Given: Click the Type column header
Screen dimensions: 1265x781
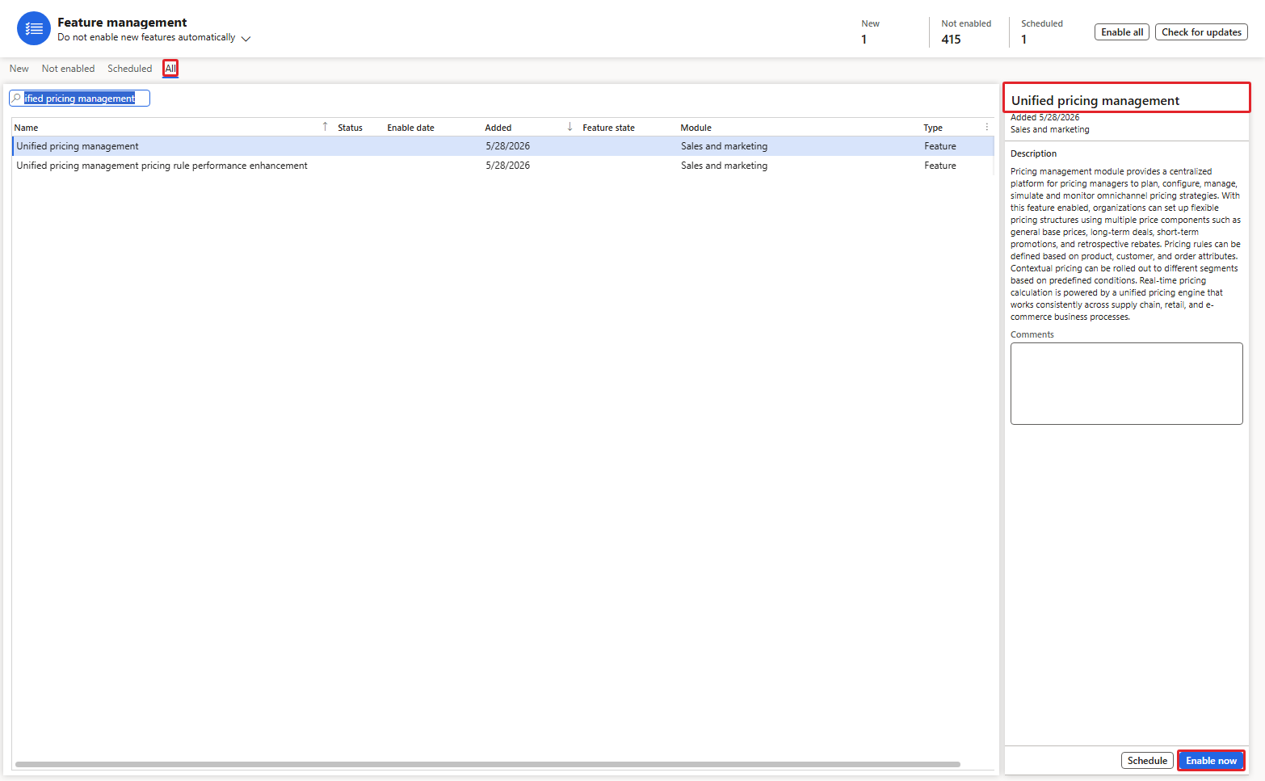Looking at the screenshot, I should click(x=933, y=128).
